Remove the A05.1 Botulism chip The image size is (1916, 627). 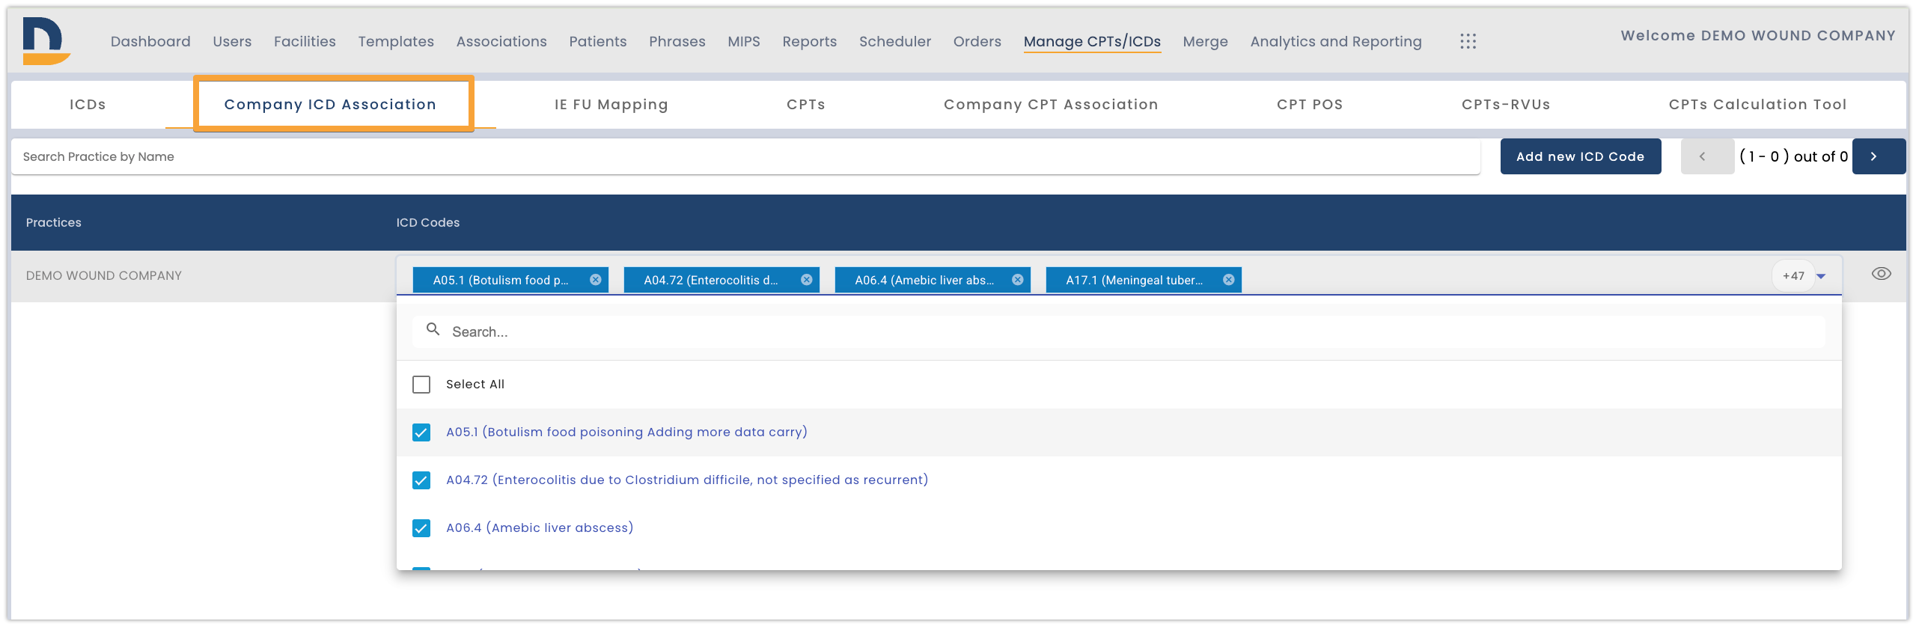coord(596,280)
